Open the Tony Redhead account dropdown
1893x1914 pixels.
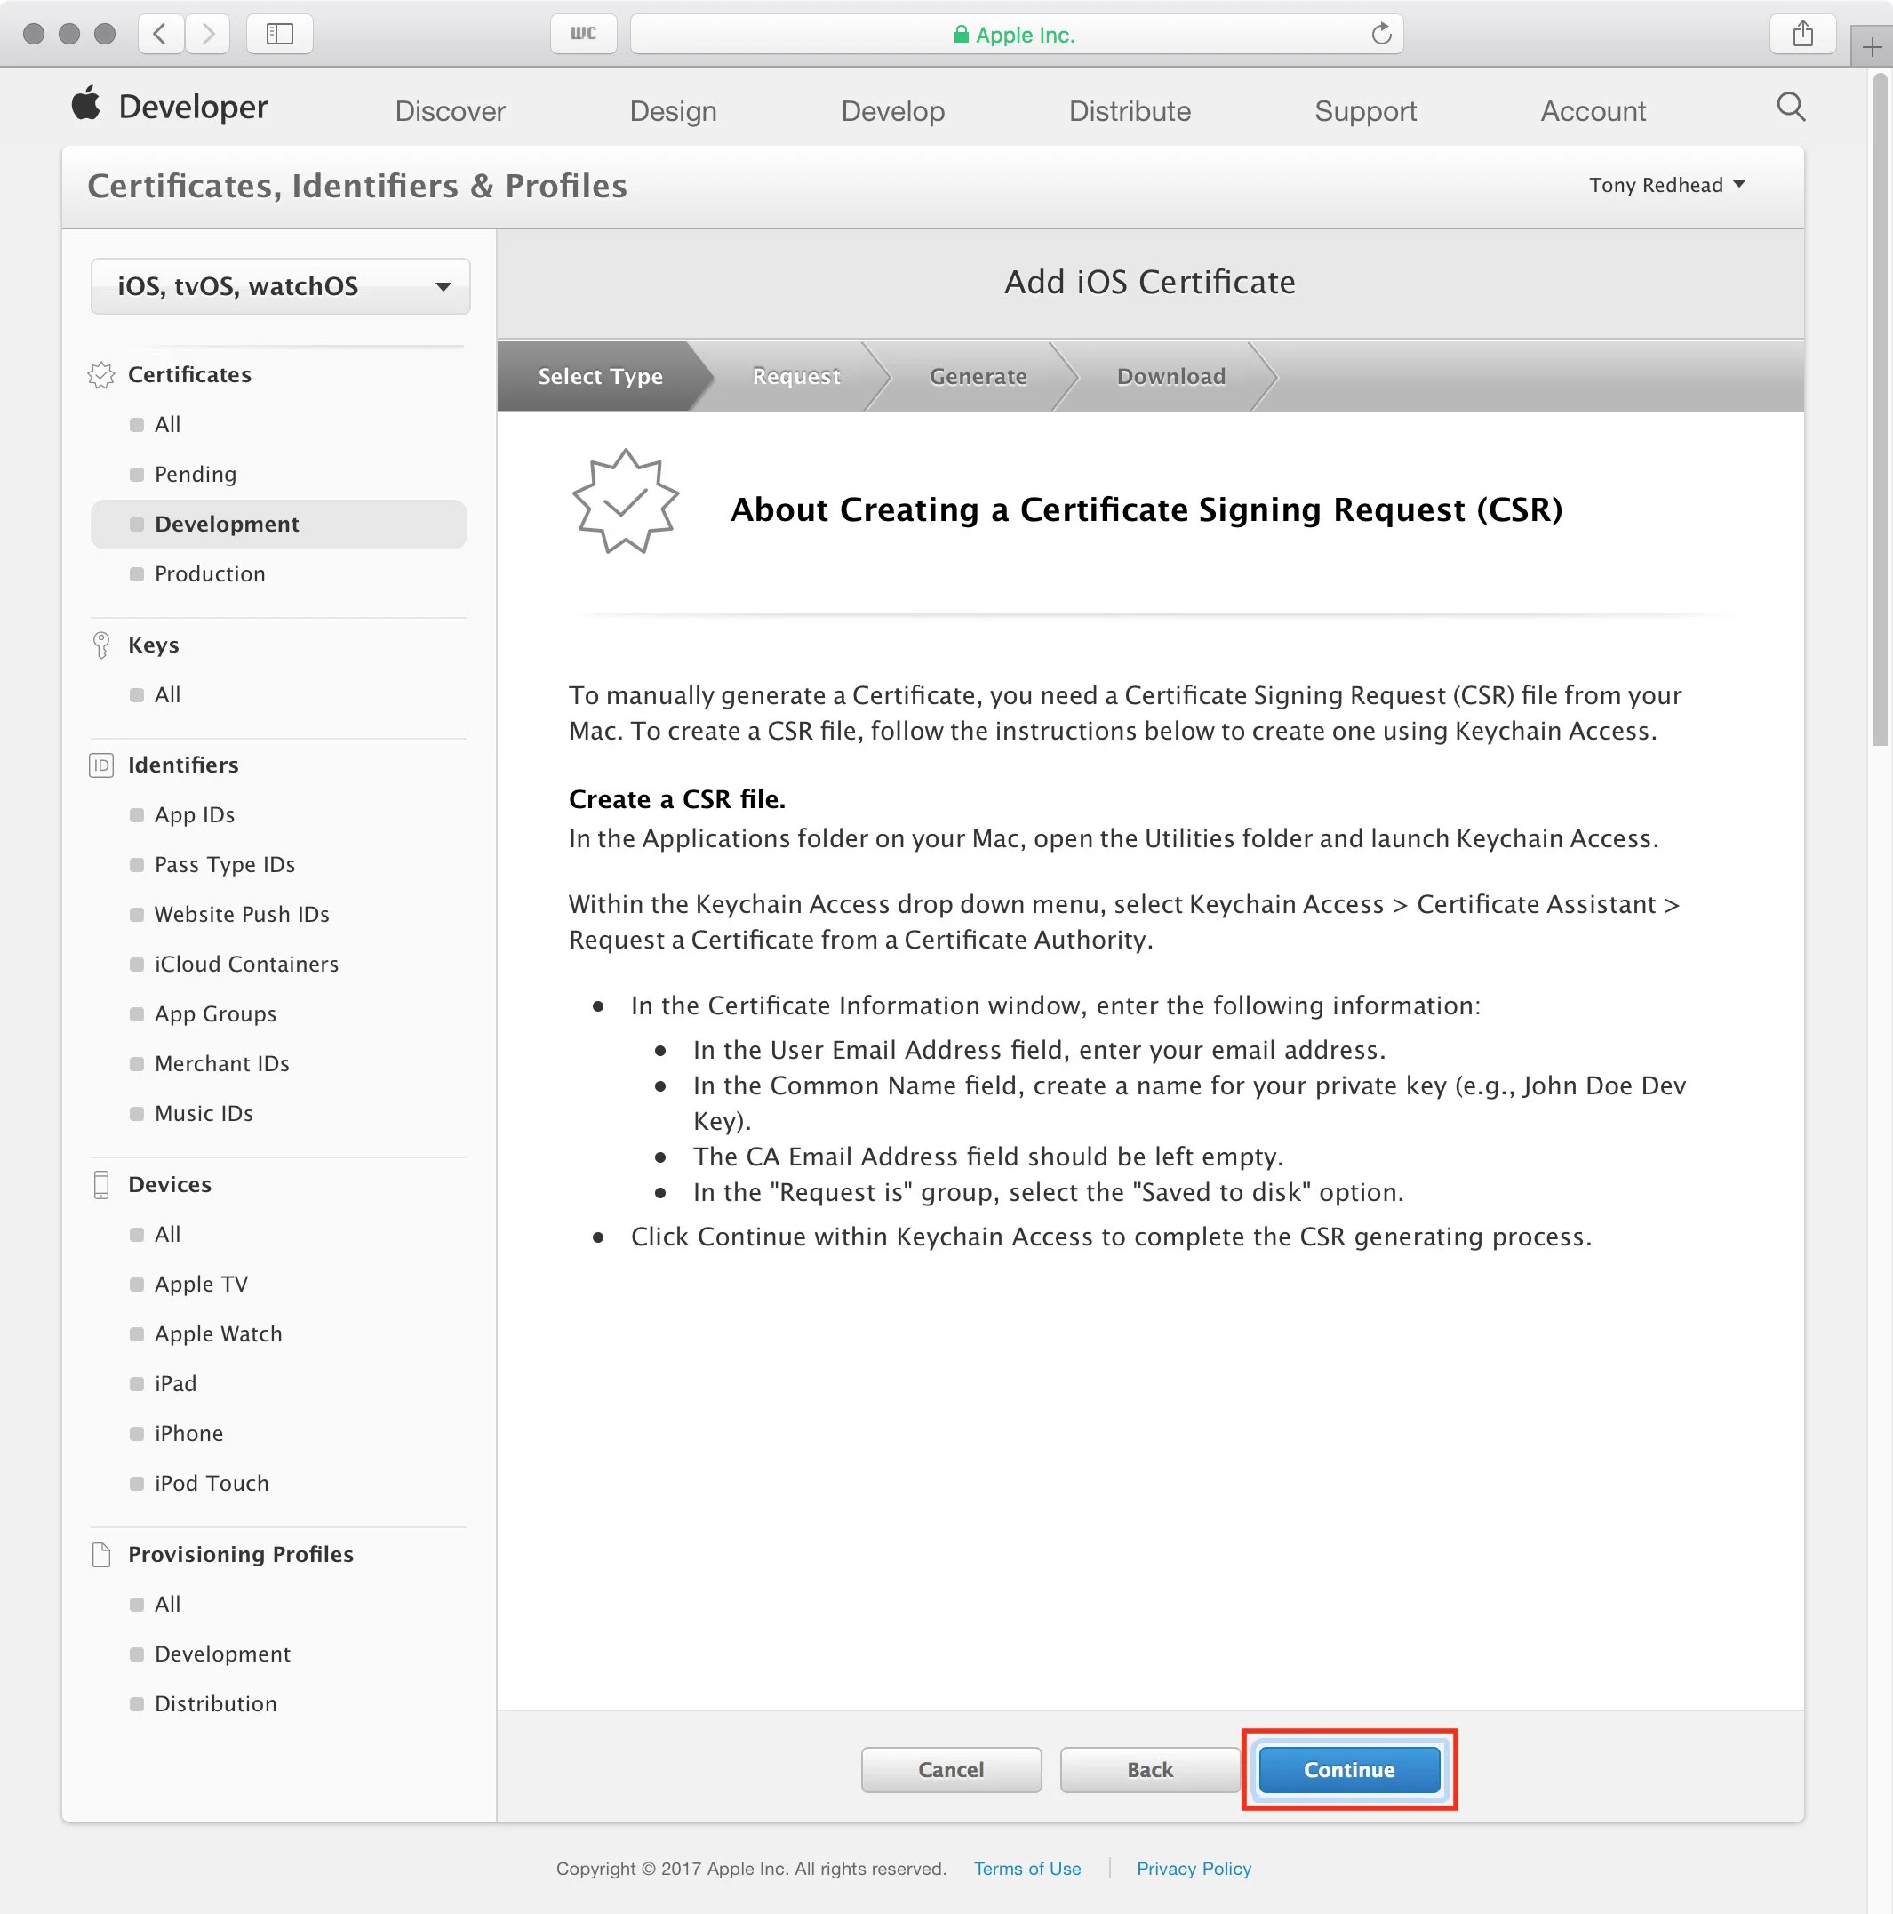tap(1666, 185)
